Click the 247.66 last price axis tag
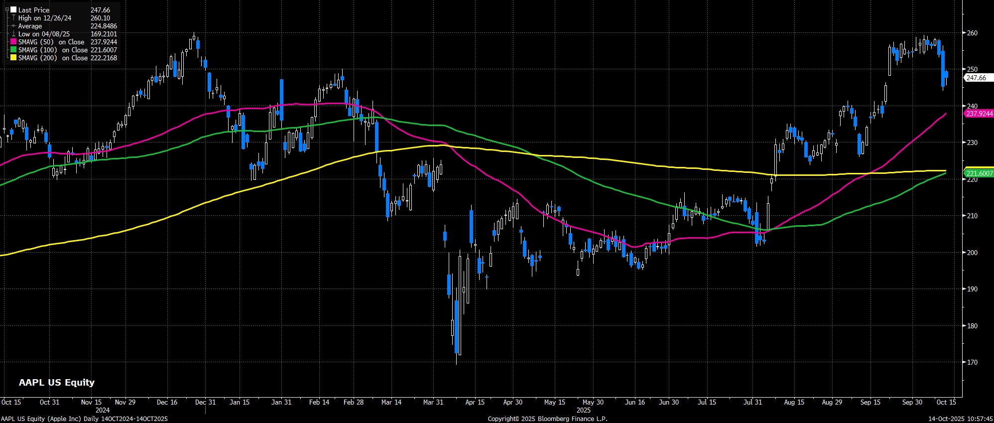This screenshot has height=423, width=994. click(x=976, y=78)
